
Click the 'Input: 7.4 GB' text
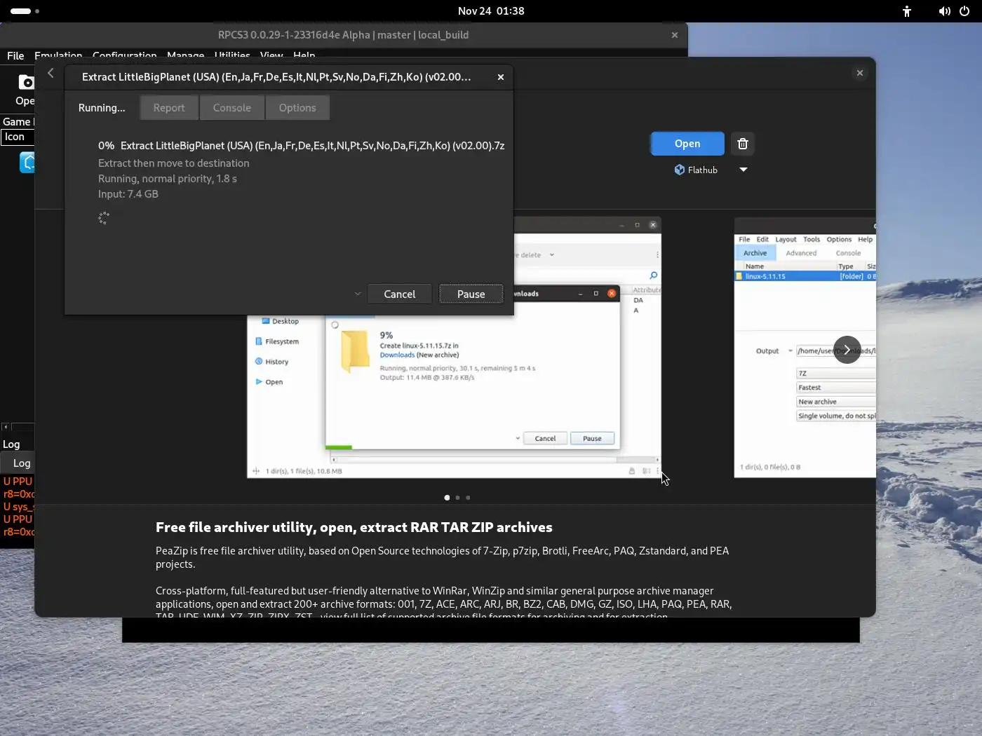128,194
